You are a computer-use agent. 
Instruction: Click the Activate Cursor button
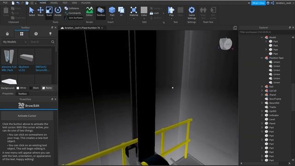point(27,116)
